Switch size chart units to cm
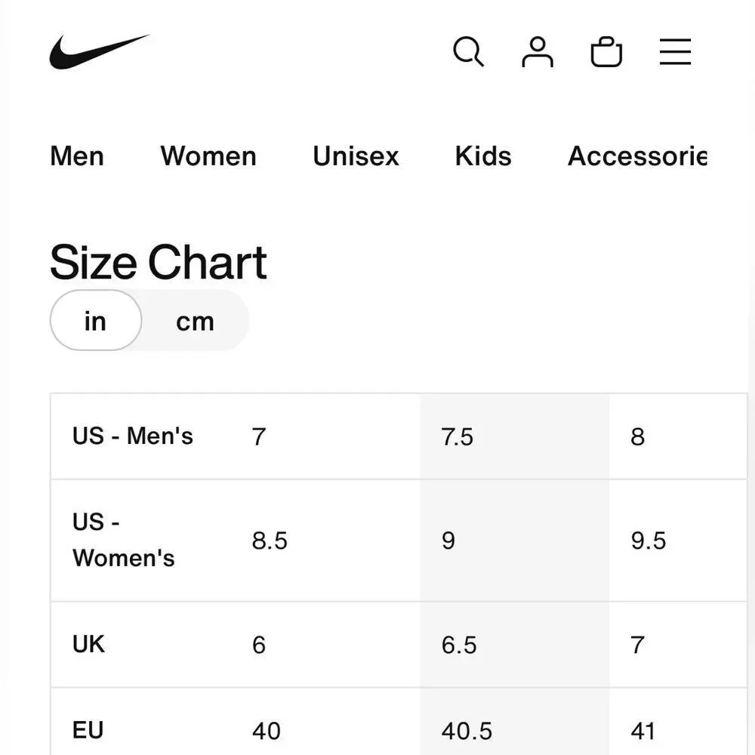The image size is (755, 755). pyautogui.click(x=195, y=322)
